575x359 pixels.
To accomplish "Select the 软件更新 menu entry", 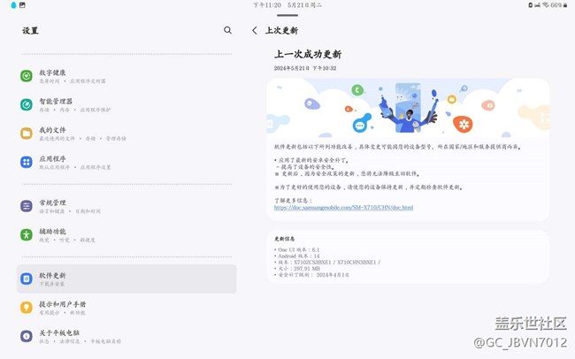I will coord(126,279).
